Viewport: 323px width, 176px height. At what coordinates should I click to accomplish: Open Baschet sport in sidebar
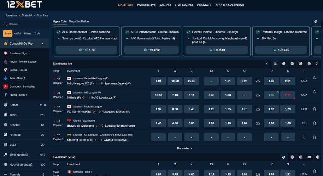[x=25, y=125]
